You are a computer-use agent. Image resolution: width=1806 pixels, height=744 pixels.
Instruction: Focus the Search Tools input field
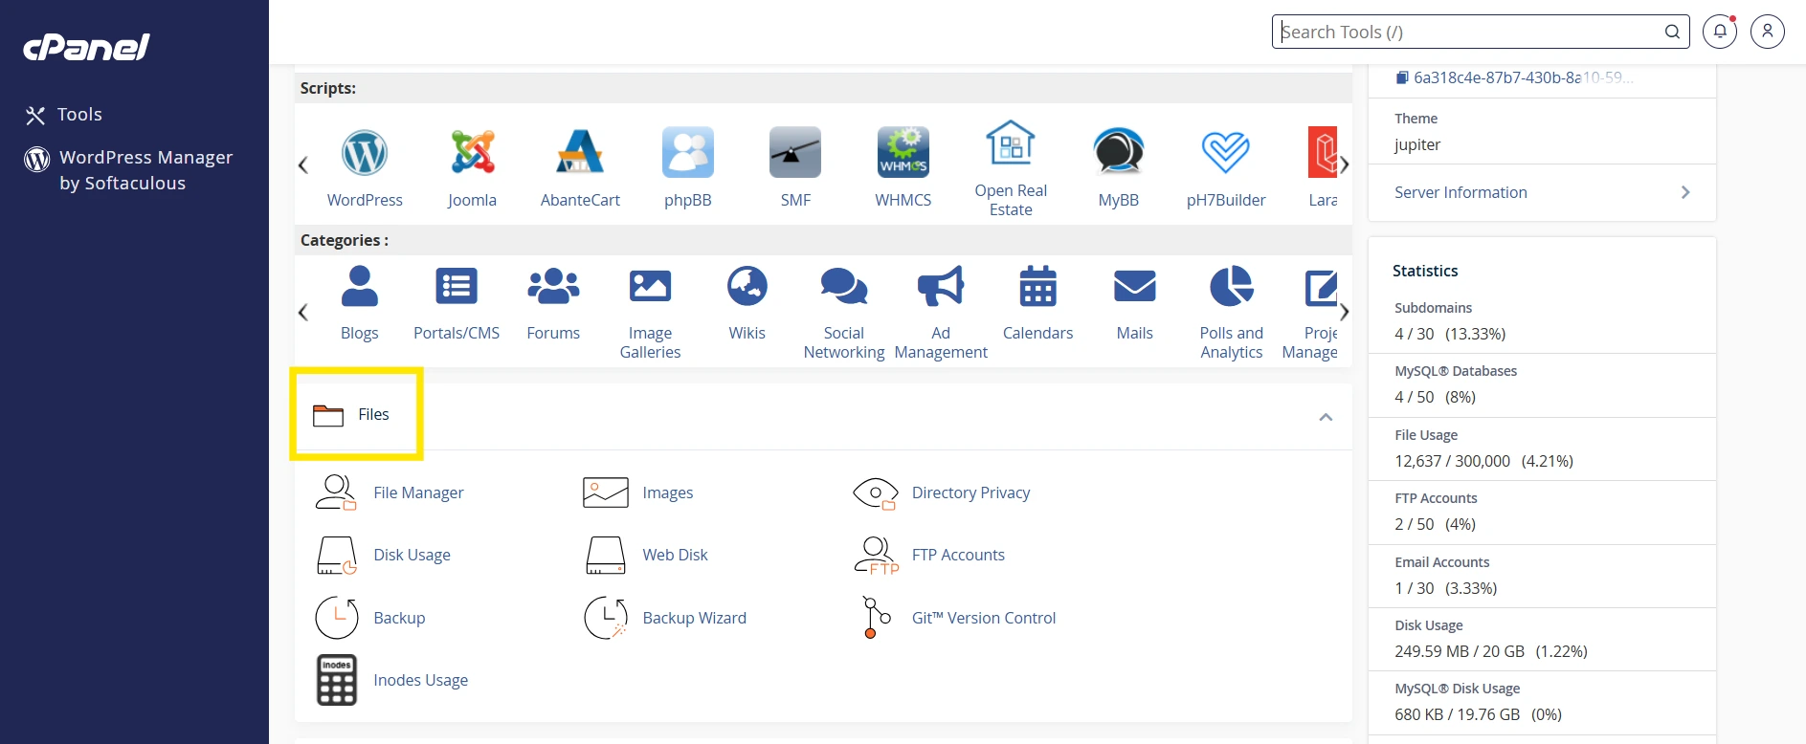[x=1481, y=32]
